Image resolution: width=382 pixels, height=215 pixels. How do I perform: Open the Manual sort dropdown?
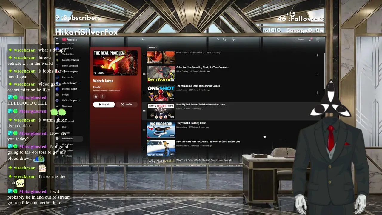click(x=153, y=47)
